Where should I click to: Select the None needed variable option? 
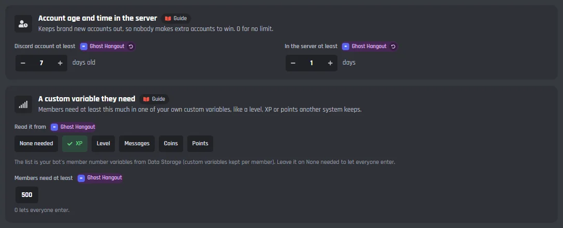(x=36, y=143)
